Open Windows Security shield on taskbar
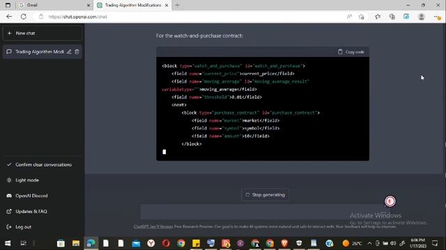 [x=299, y=243]
